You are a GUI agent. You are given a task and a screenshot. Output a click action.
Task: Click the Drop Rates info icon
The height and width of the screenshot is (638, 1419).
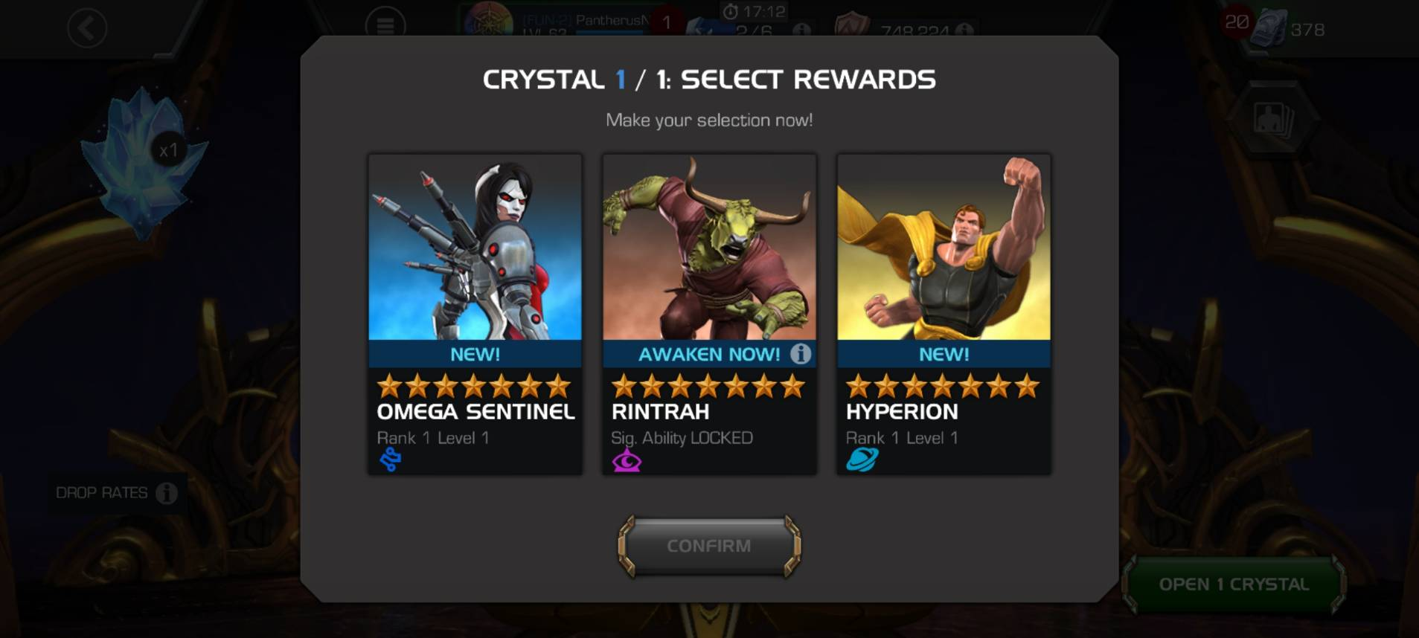(167, 493)
